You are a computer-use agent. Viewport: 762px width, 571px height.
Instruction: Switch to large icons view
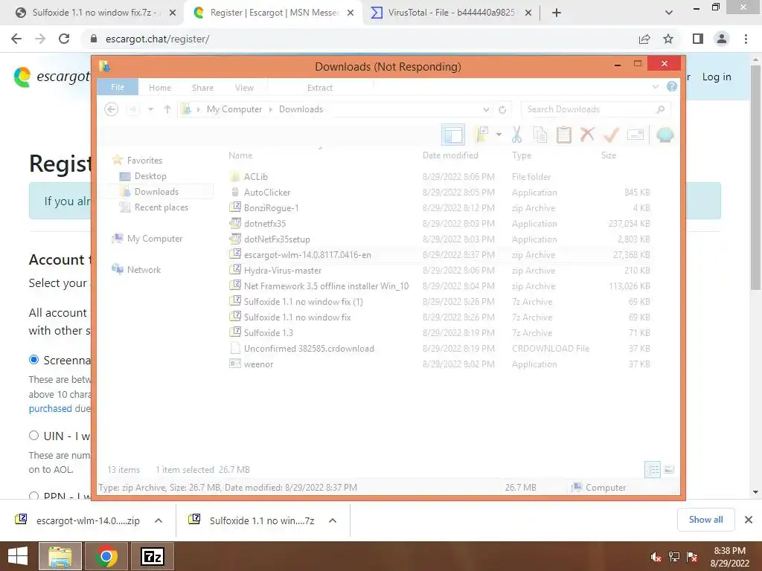[x=669, y=470]
